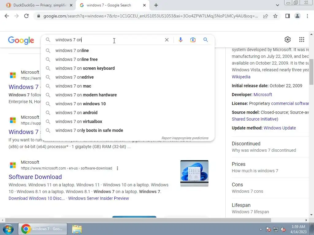Open the 'Software Download' result
Viewport: 314px width, 235px height.
point(35,177)
